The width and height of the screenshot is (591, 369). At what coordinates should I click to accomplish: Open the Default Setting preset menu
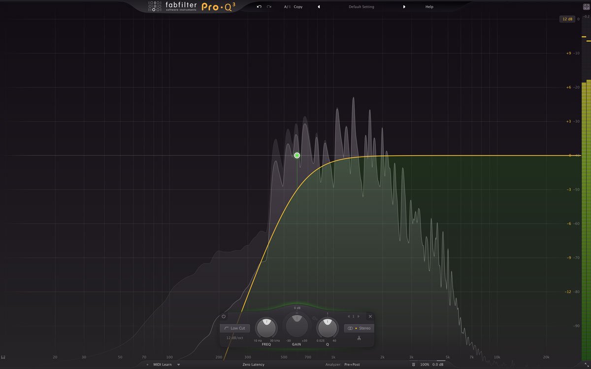(361, 6)
